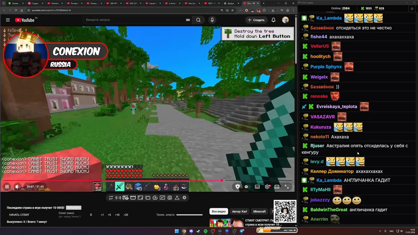Pause the YouTube video

click(7, 187)
